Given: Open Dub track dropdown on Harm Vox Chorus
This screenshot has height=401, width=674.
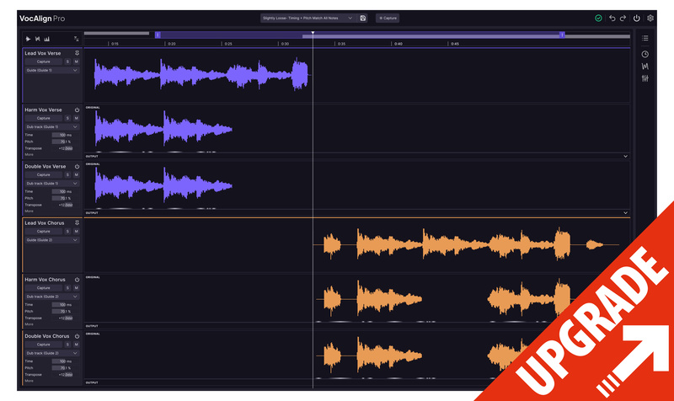Looking at the screenshot, I should (52, 297).
